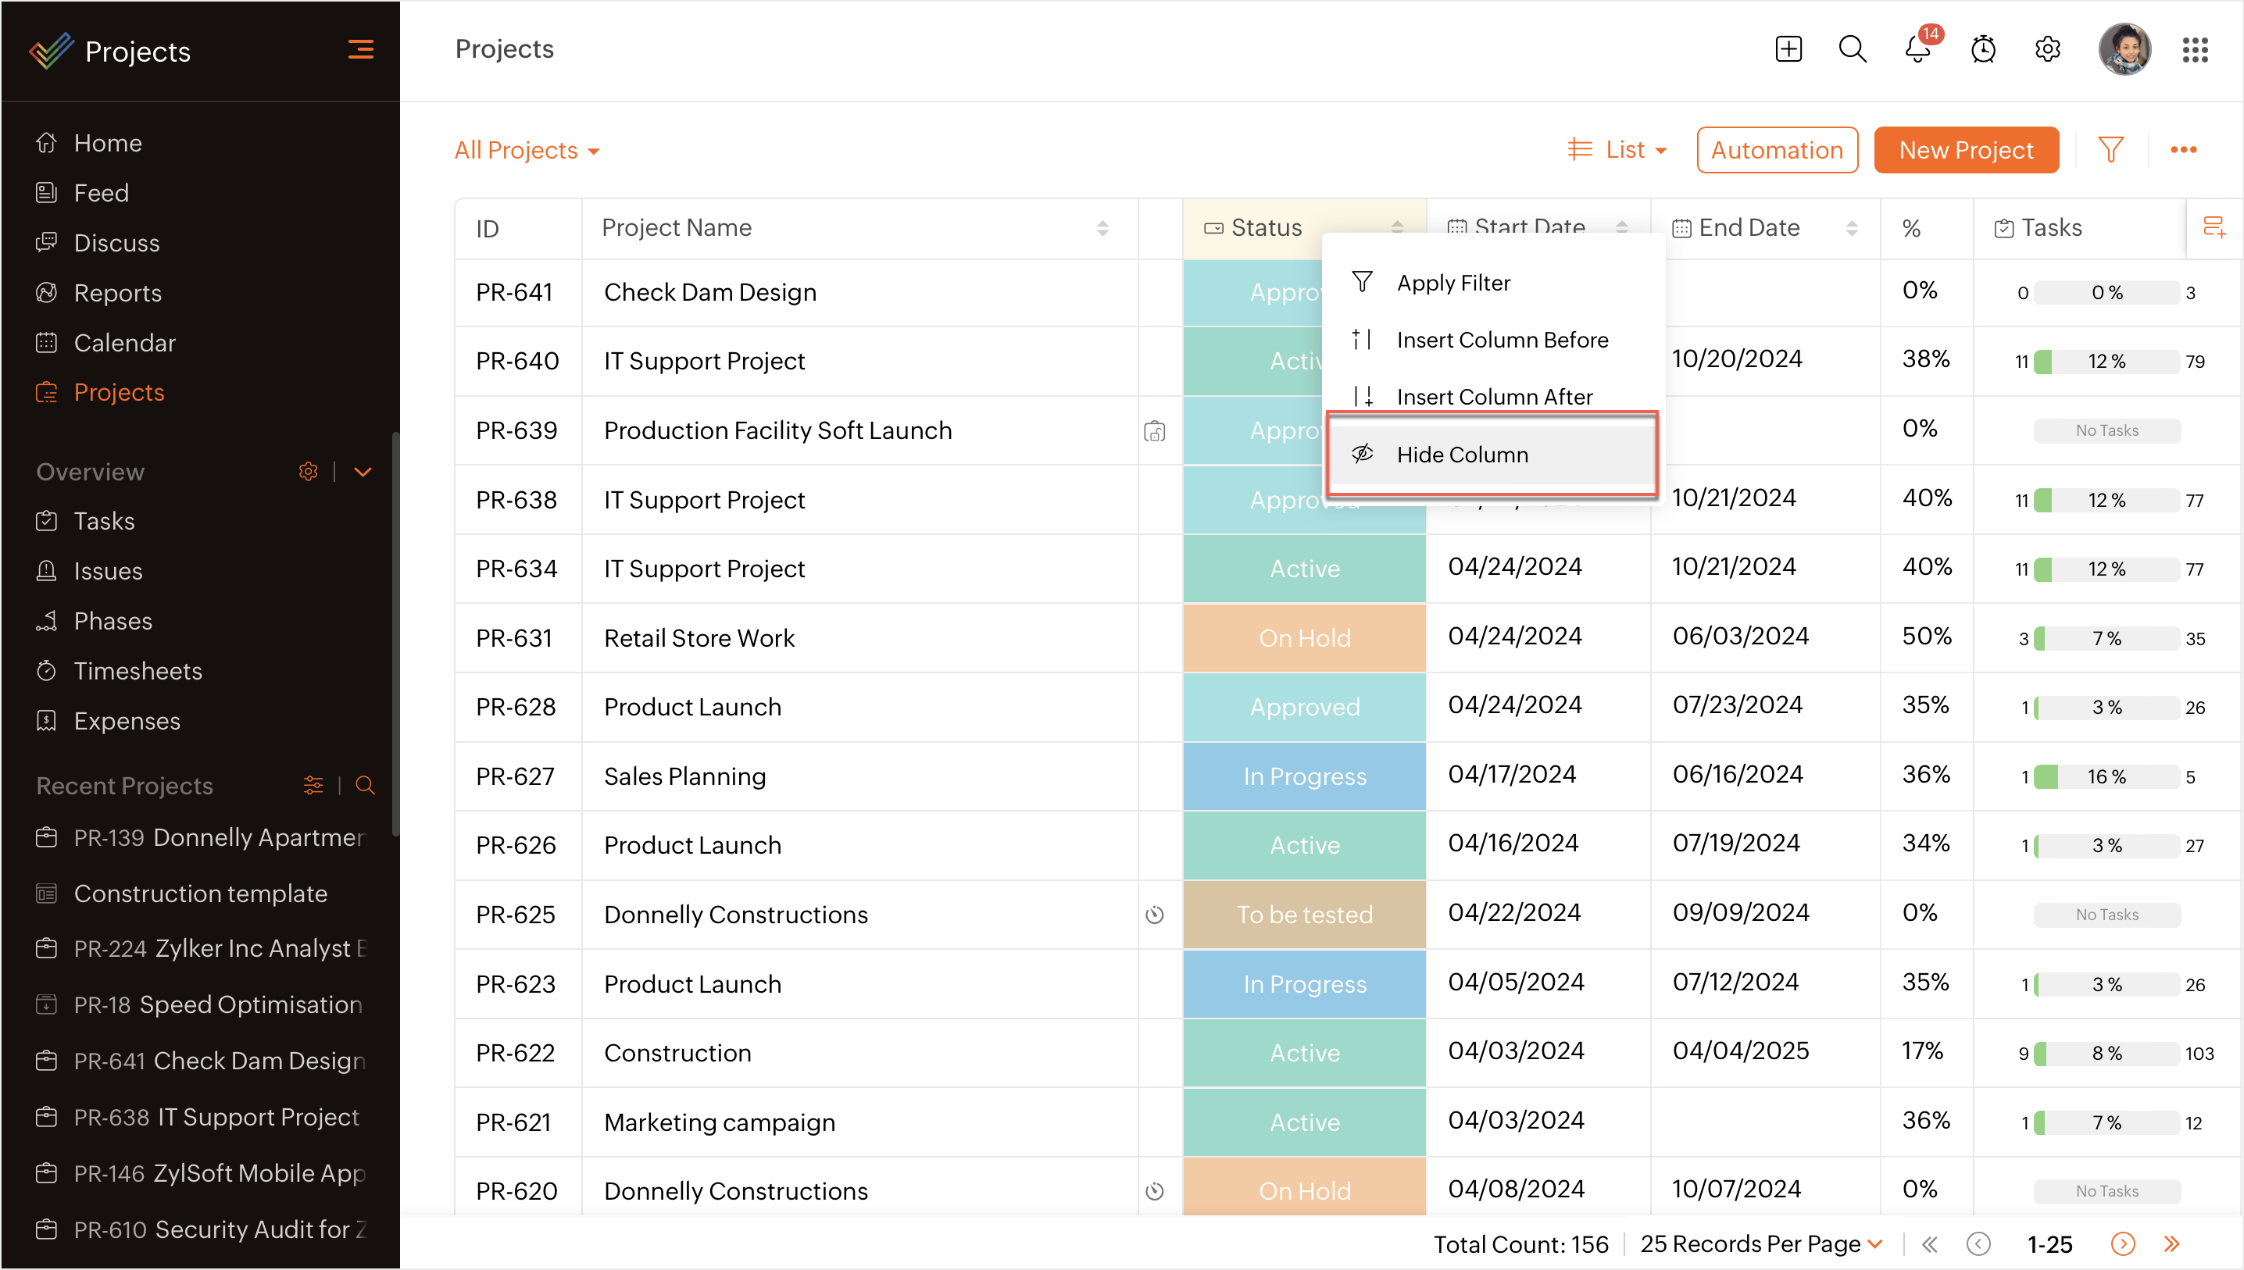
Task: Search recent projects magnifier icon
Action: tap(365, 786)
